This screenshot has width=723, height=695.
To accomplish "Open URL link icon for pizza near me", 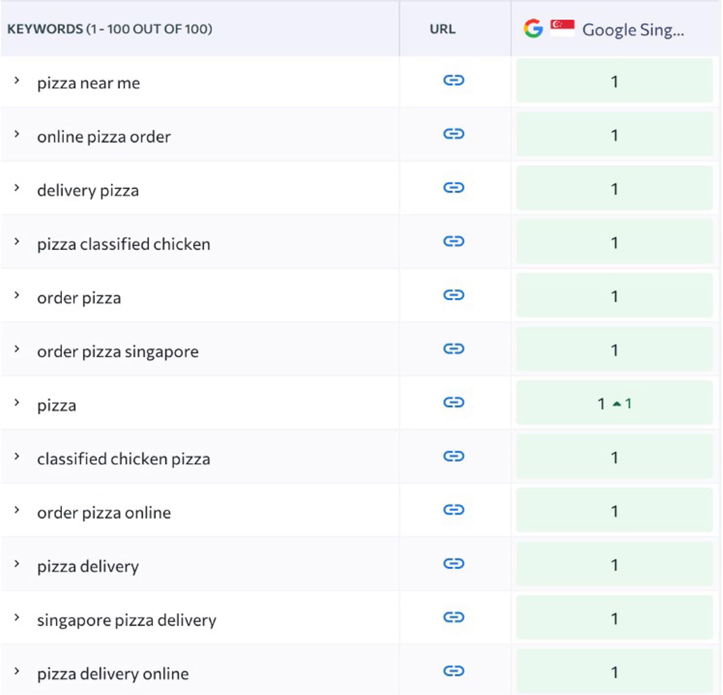I will point(453,80).
